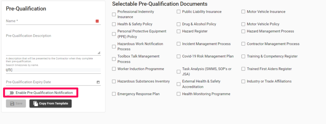Click Copy From Template button
Image resolution: width=326 pixels, height=124 pixels.
[x=51, y=104]
